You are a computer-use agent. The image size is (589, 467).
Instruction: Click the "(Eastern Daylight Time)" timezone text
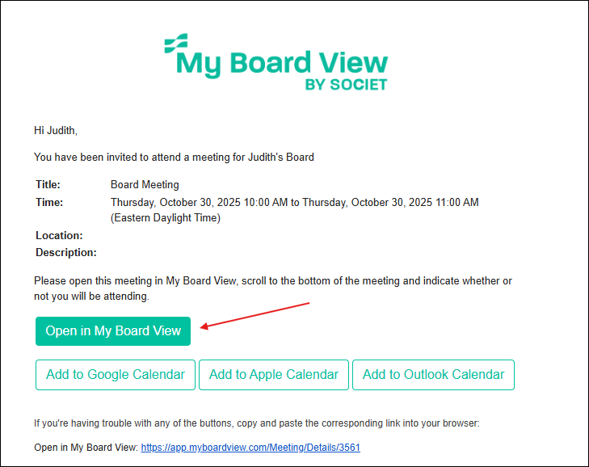(165, 217)
